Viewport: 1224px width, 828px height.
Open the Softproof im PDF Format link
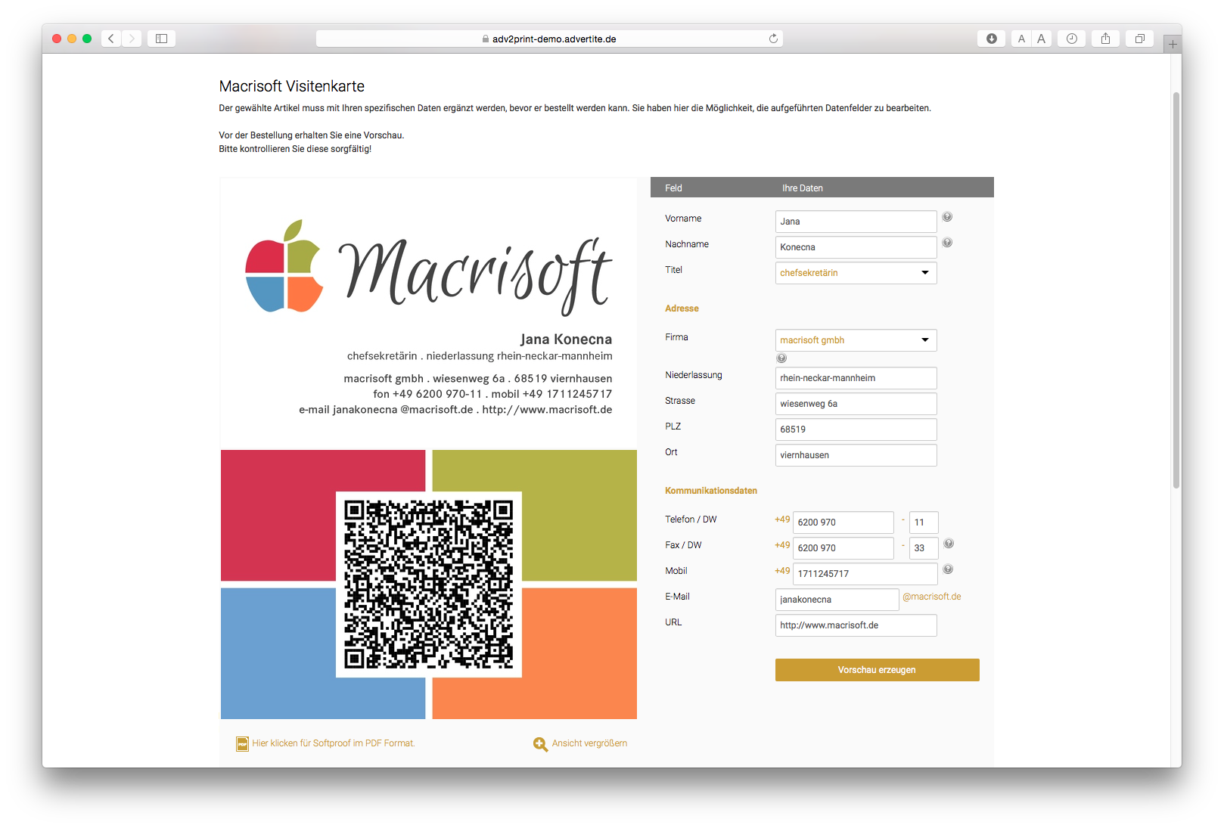[x=334, y=744]
